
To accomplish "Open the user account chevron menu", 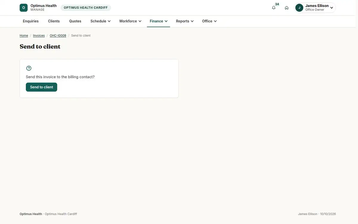I will (331, 8).
